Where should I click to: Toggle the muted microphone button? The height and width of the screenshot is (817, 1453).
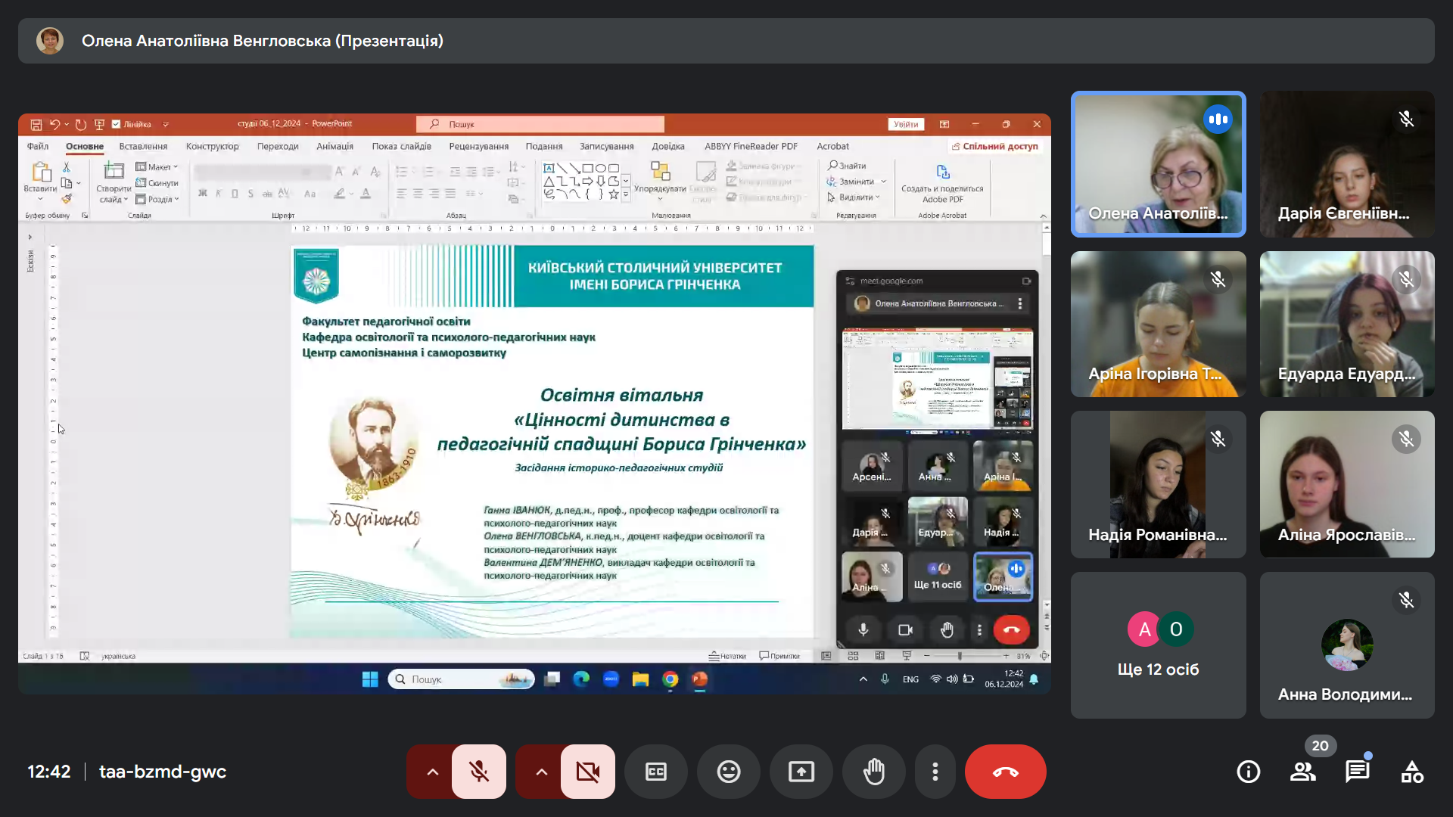tap(478, 772)
